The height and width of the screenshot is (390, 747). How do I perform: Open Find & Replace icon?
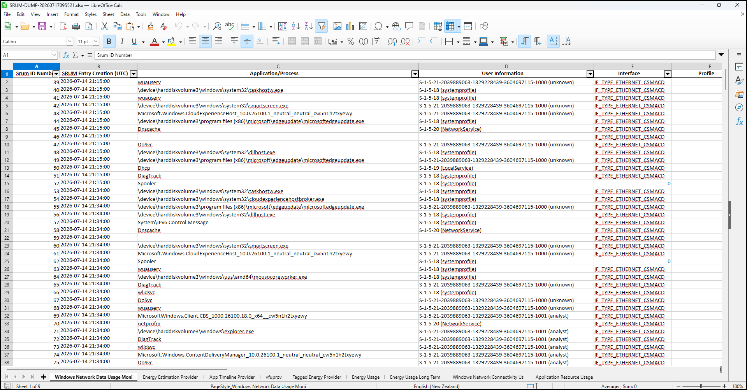click(x=217, y=26)
